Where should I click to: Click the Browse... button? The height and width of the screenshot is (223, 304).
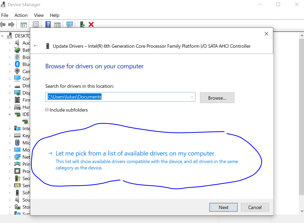(x=217, y=98)
